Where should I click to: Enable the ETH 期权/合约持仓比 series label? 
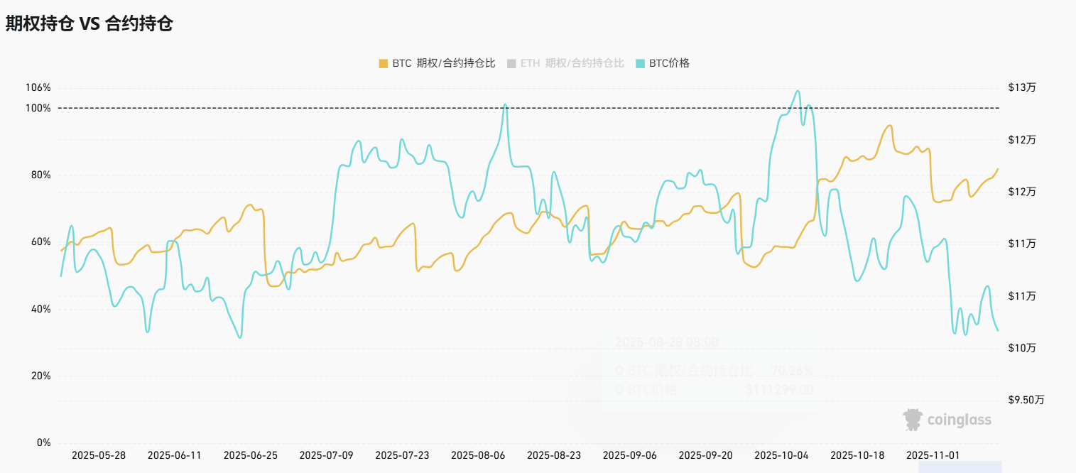[572, 63]
